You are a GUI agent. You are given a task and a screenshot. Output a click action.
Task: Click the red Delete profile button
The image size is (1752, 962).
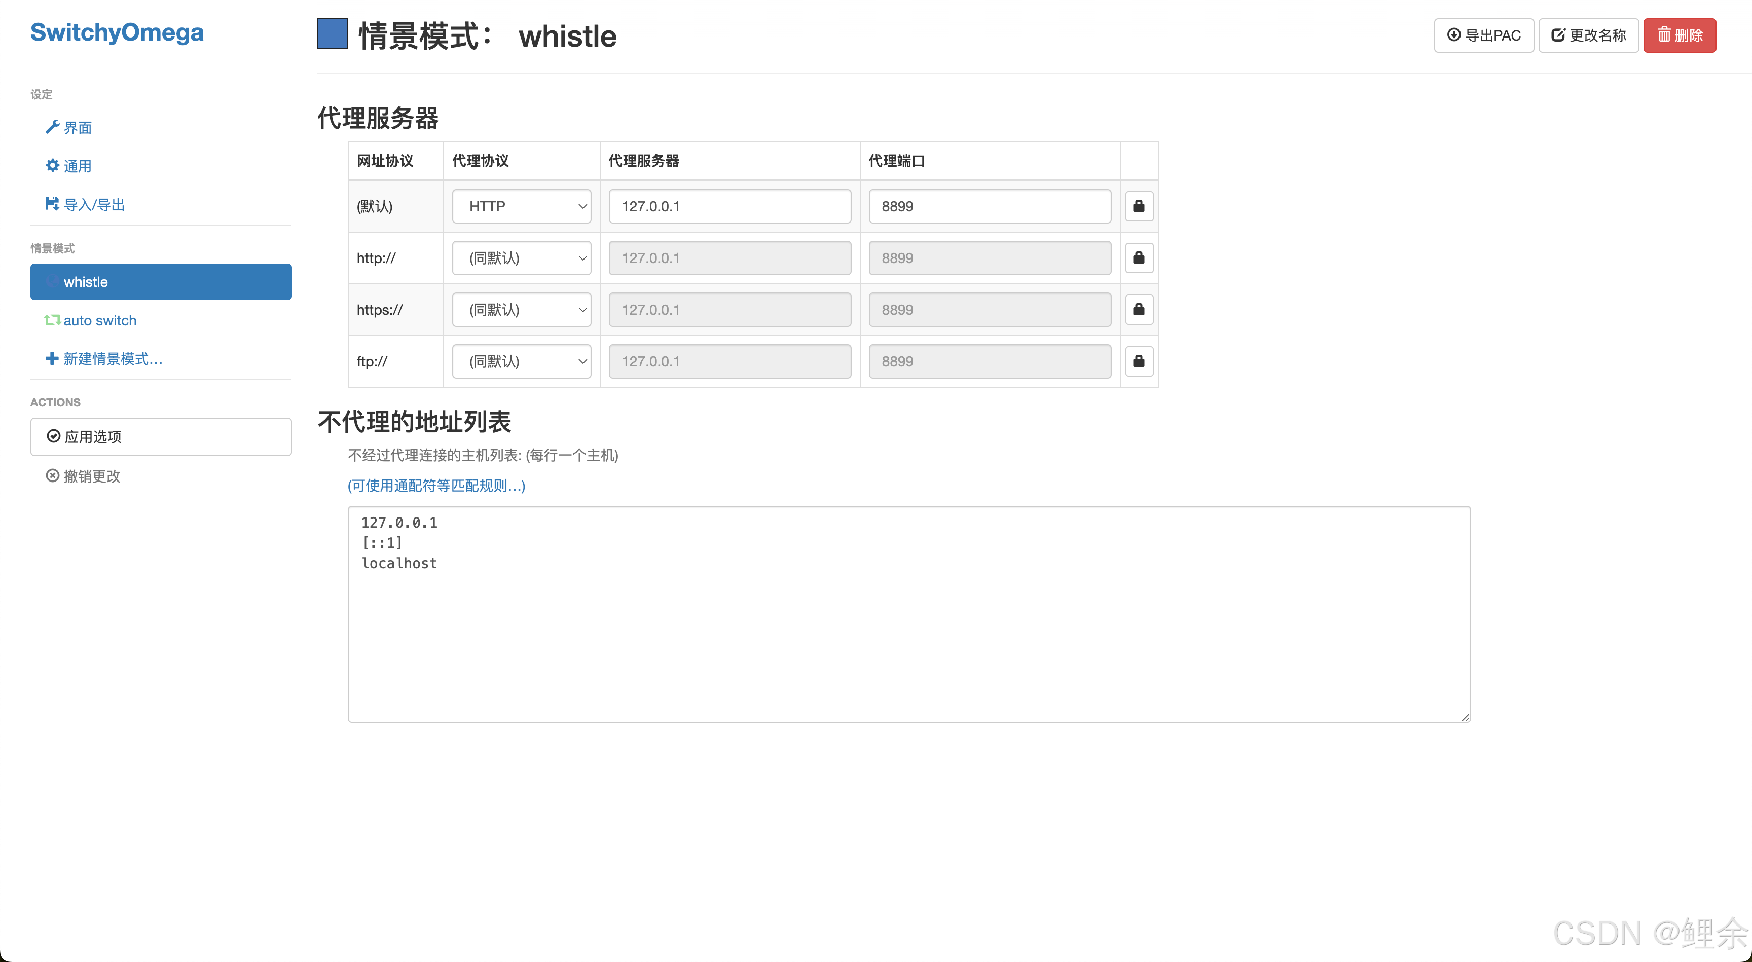pos(1679,35)
